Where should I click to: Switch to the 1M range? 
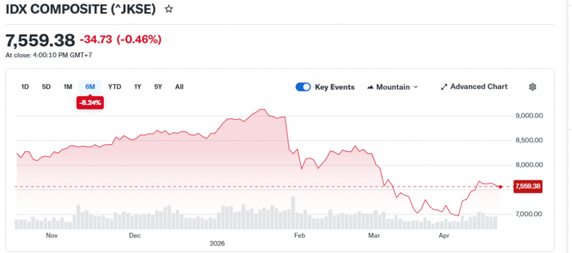click(68, 87)
